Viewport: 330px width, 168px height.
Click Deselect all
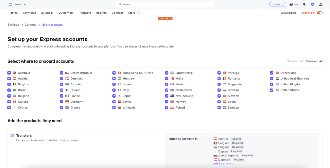[314, 61]
